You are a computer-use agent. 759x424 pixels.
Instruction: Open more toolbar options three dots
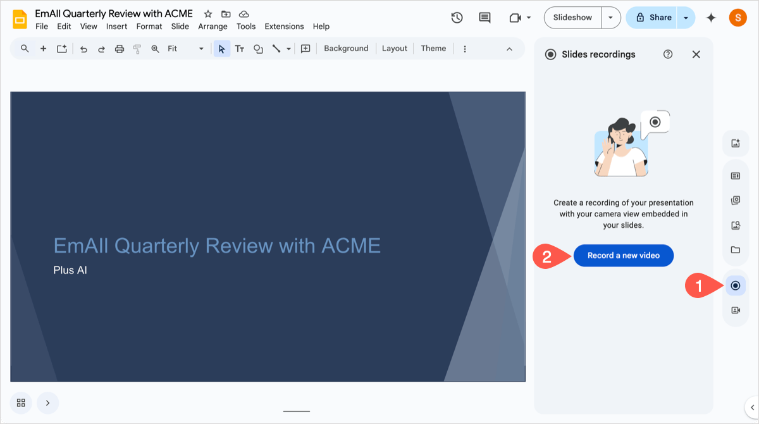pyautogui.click(x=465, y=49)
